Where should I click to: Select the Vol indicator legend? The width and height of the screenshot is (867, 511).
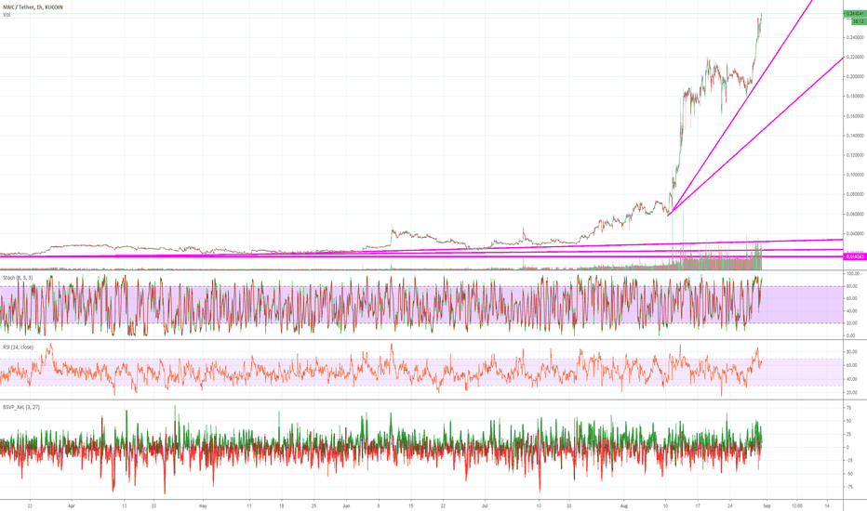point(7,15)
